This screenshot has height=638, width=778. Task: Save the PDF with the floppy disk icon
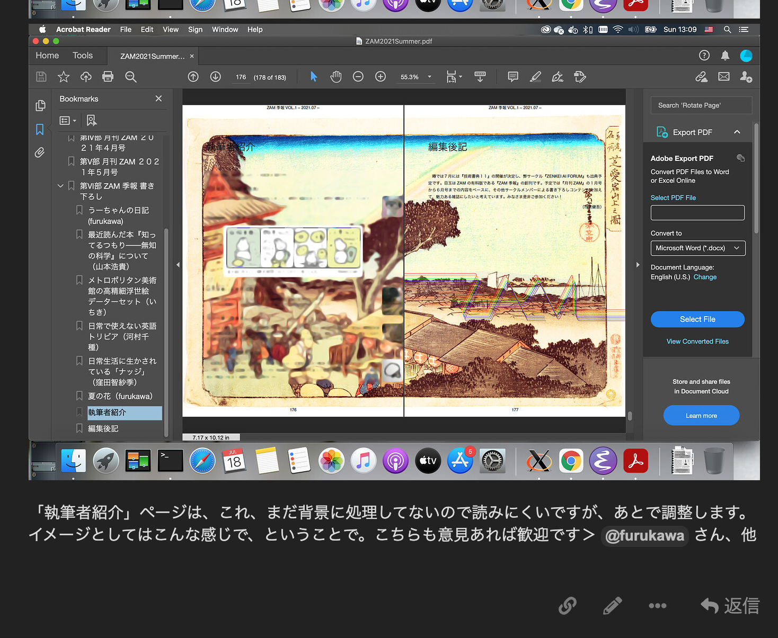pos(41,77)
